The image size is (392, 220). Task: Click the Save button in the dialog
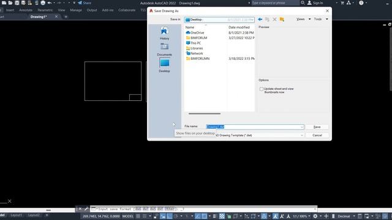pos(317,127)
